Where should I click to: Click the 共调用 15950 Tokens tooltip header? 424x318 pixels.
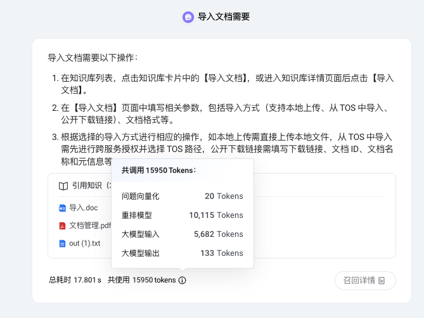pyautogui.click(x=158, y=170)
